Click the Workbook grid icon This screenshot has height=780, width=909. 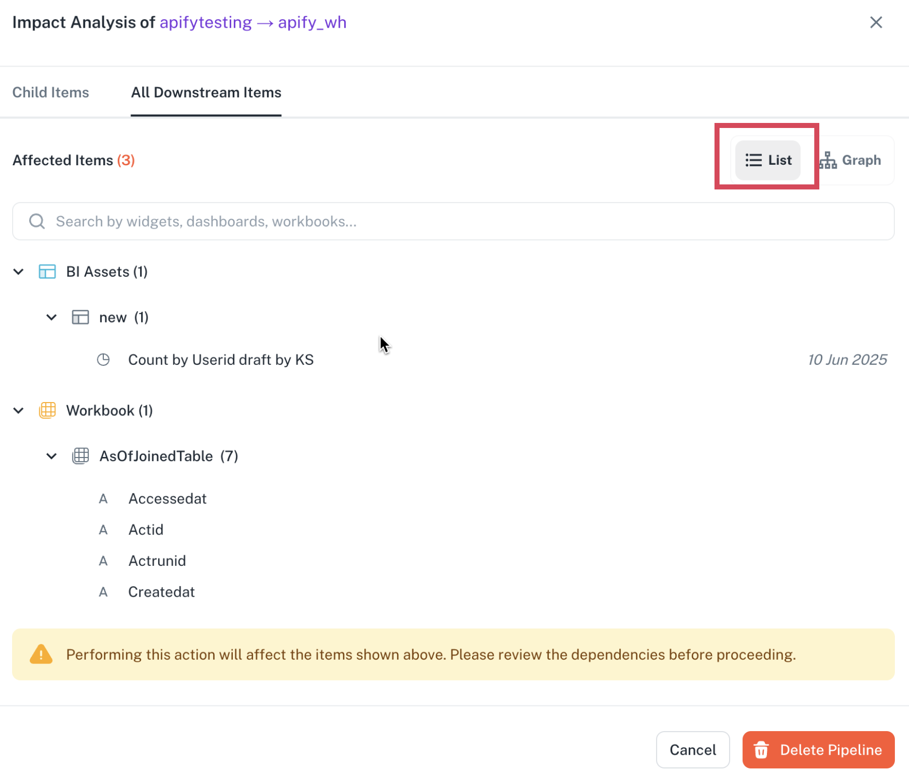pos(47,411)
